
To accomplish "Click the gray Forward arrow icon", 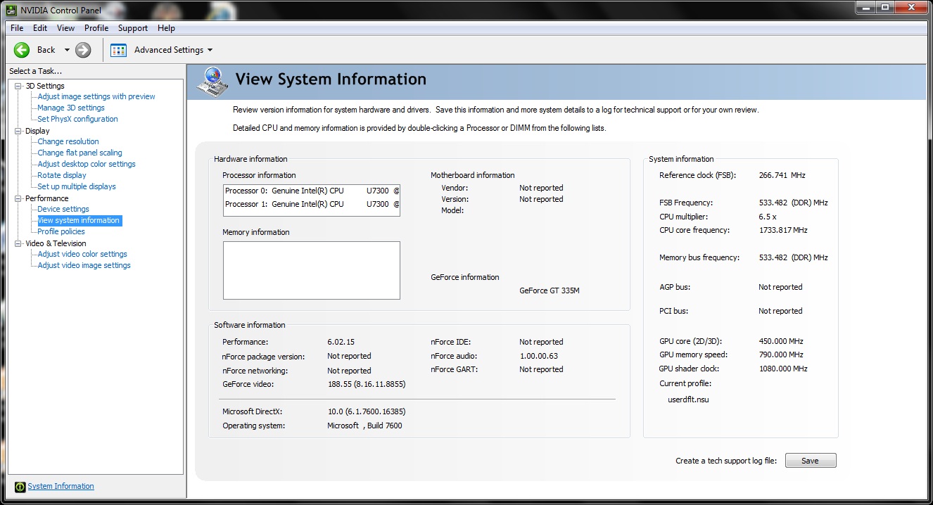I will pos(83,50).
